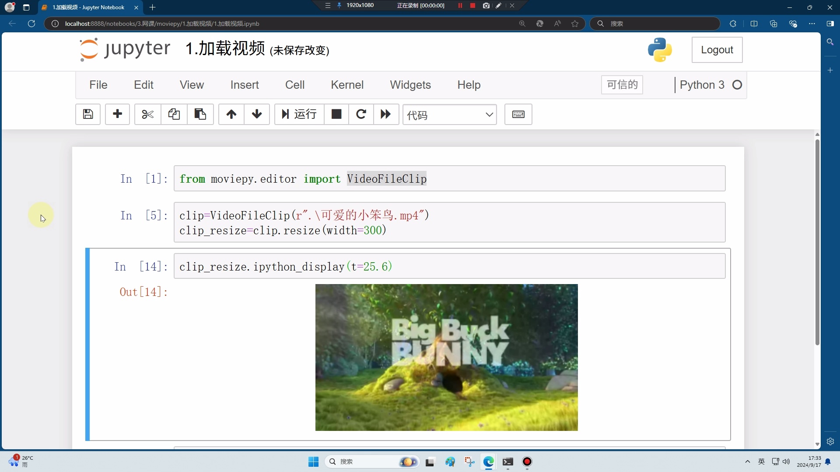Take a screenshot with recorder camera icon
Image resolution: width=840 pixels, height=472 pixels.
pos(486,6)
